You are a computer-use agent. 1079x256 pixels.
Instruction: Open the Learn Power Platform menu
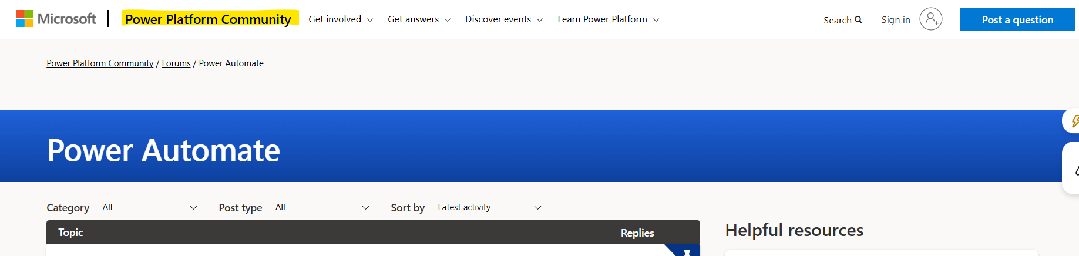click(x=608, y=19)
